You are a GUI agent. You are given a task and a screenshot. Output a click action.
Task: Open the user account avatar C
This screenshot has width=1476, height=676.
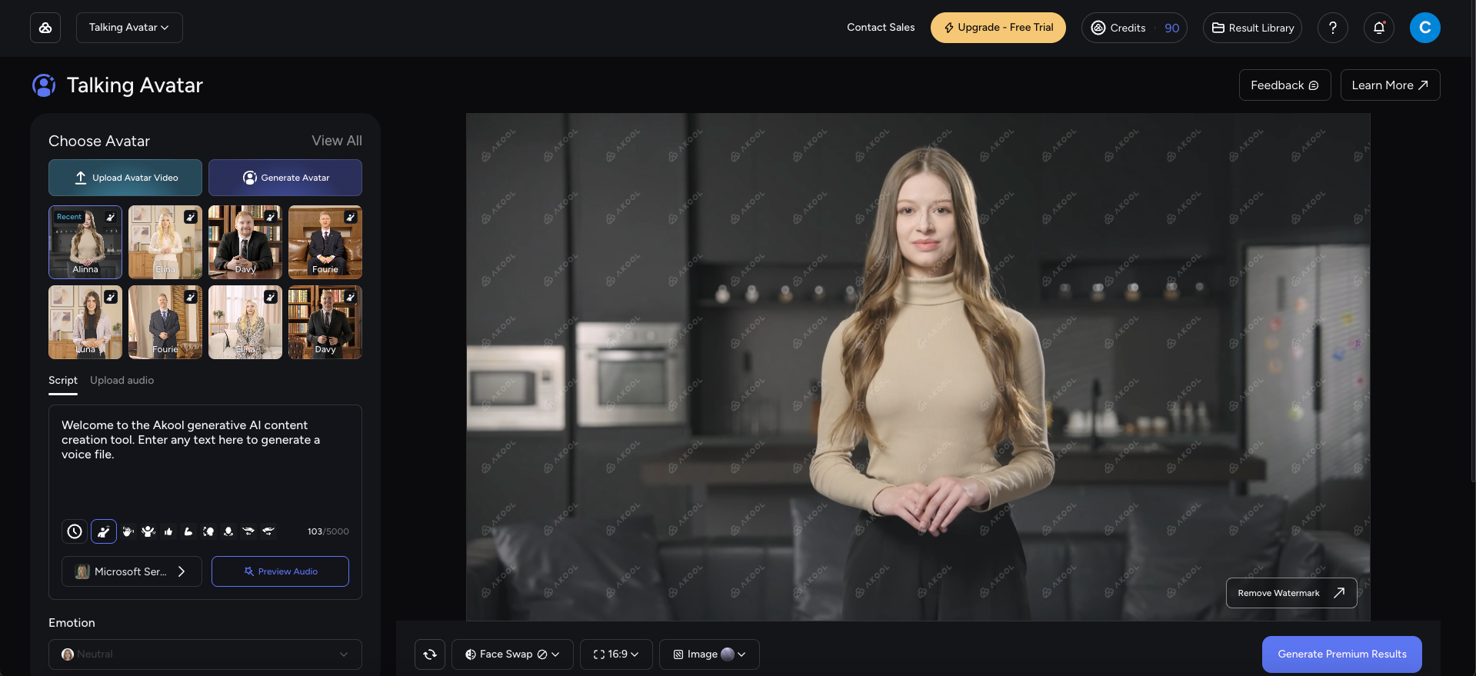[1425, 28]
